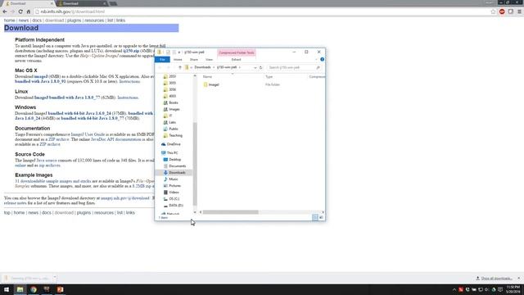
Task: Open Videos in Explorer navigation pane
Action: (171, 193)
